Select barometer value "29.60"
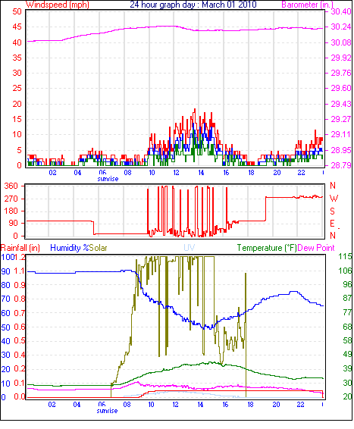354x429 pixels. (341, 88)
